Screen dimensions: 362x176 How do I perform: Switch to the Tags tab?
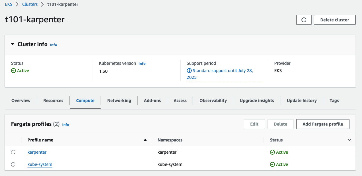coord(334,101)
